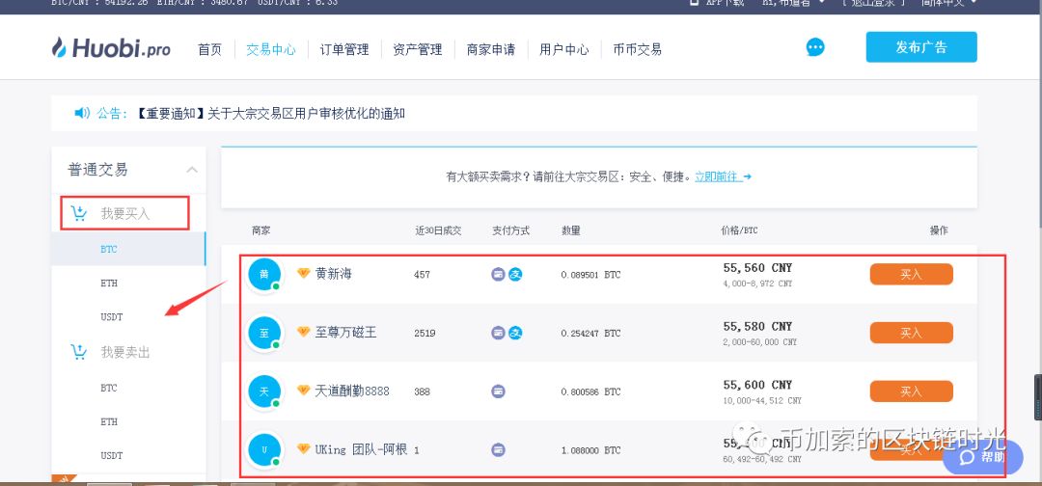1042x486 pixels.
Task: Click the 价格/BTC column header
Action: [739, 231]
